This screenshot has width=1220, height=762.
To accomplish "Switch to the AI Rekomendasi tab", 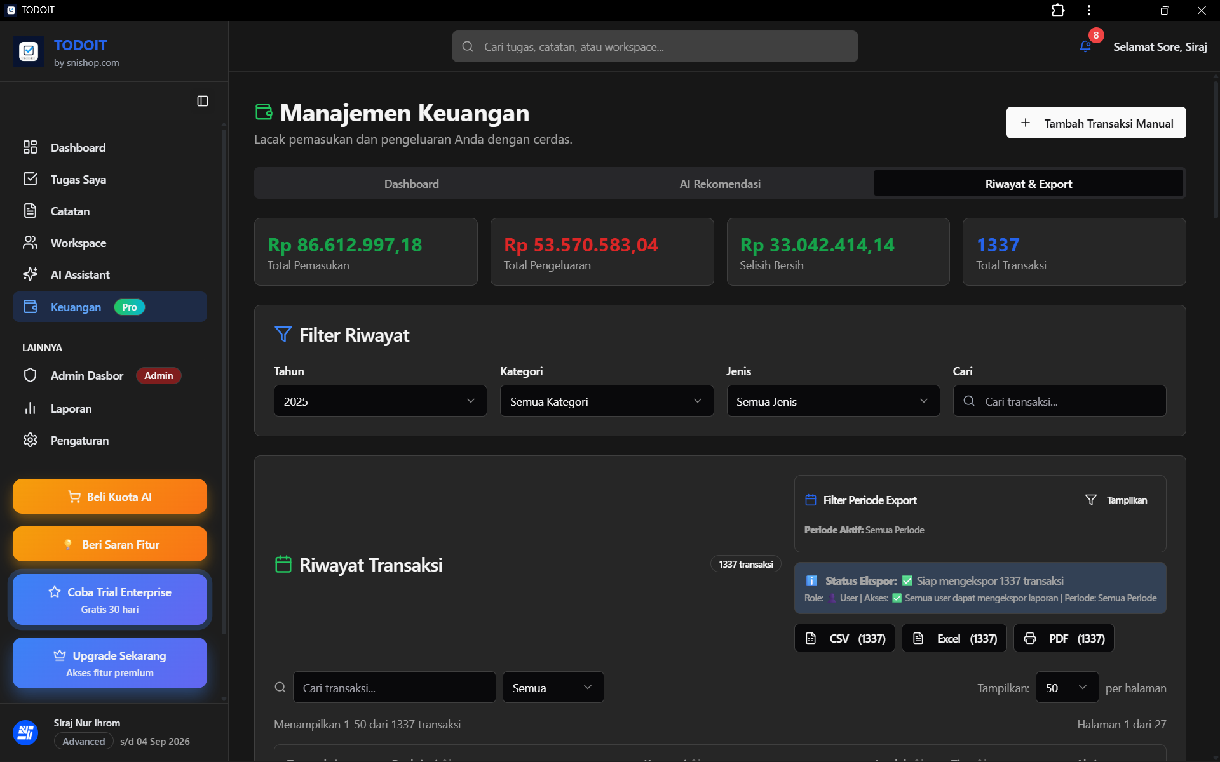I will point(719,184).
